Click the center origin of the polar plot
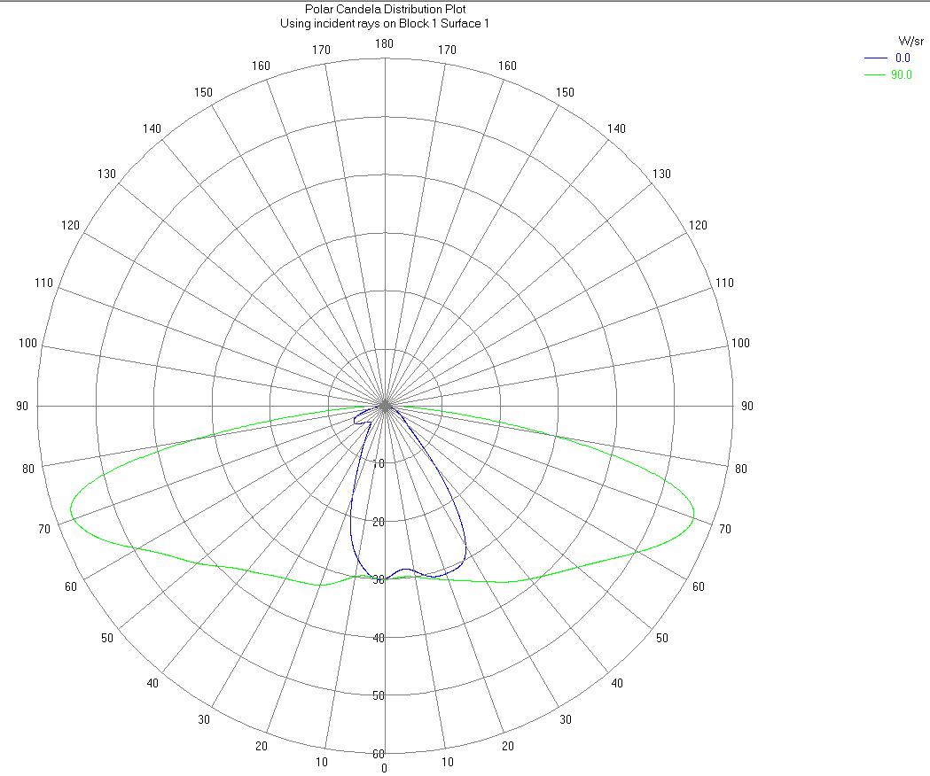930x776 pixels. 385,406
